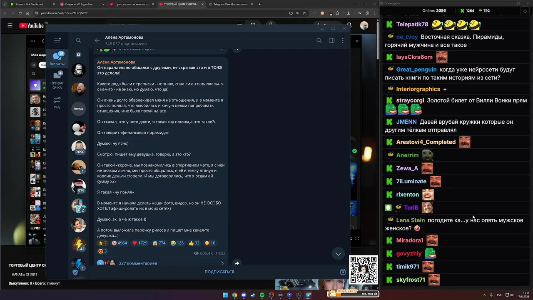
Task: Select the Все чаты folder
Action: [x=57, y=59]
